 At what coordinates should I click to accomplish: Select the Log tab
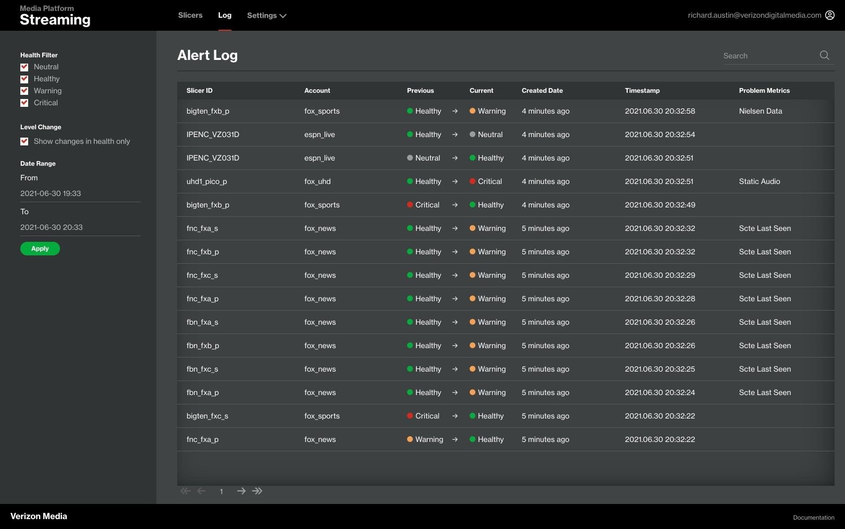225,15
